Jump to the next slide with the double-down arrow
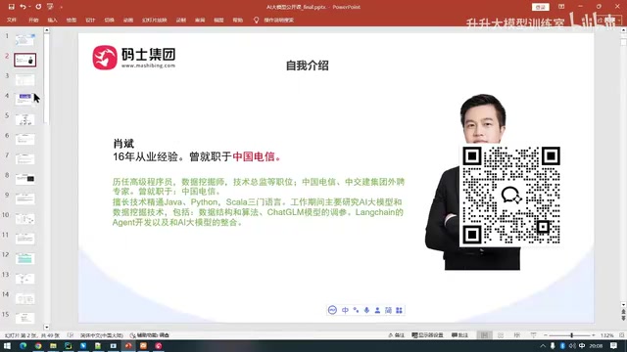This screenshot has width=627, height=352. click(623, 318)
